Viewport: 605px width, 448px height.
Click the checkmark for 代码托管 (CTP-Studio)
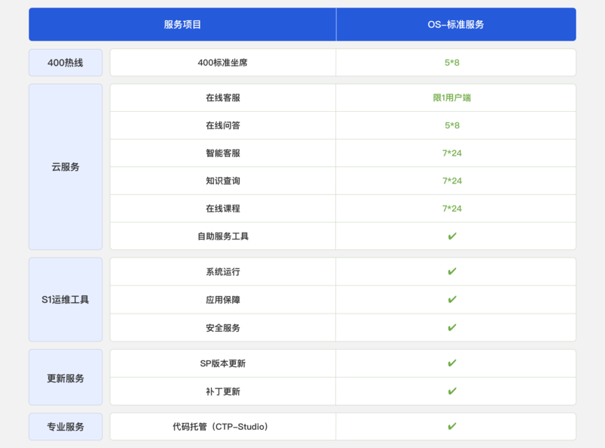452,426
